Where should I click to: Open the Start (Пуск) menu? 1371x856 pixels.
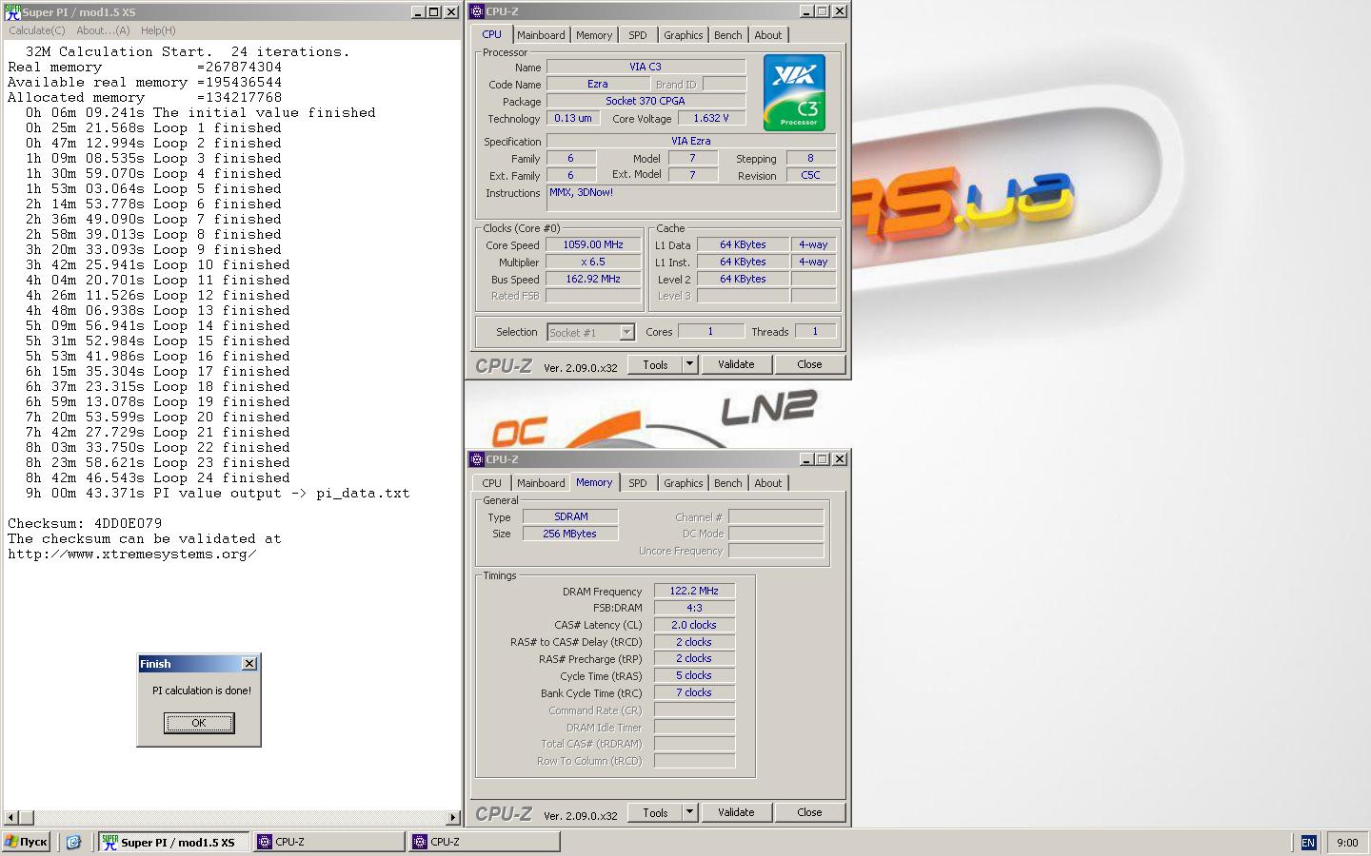26,842
